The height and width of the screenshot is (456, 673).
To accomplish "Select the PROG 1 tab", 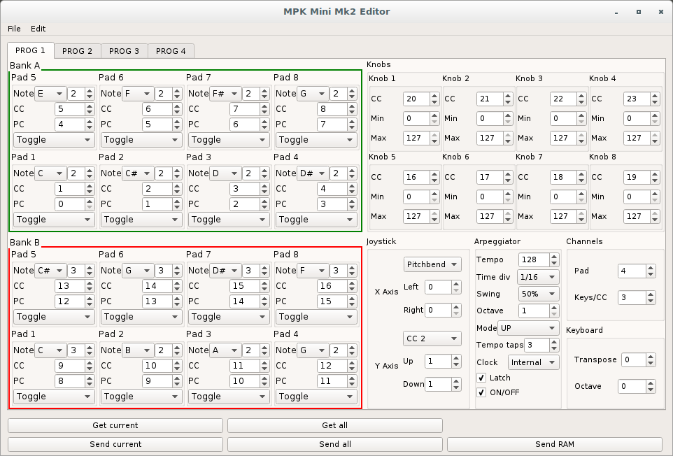I will coord(31,50).
